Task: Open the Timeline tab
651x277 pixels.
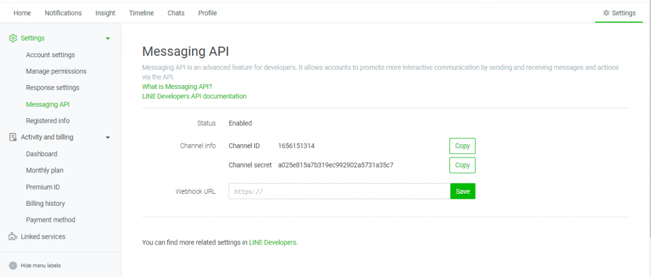Action: [141, 13]
